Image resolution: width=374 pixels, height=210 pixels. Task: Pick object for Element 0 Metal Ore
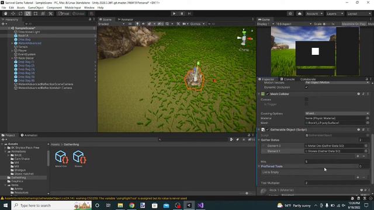click(x=366, y=146)
